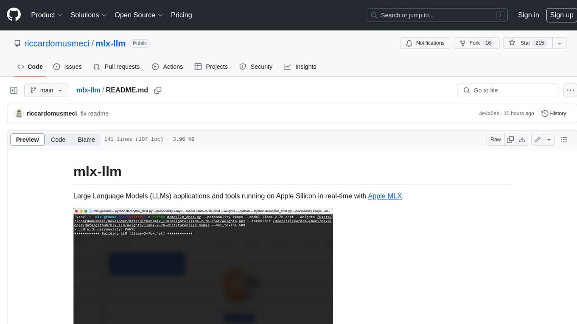Screen dimensions: 577x324
Task: Download the raw file
Action: tap(522, 140)
